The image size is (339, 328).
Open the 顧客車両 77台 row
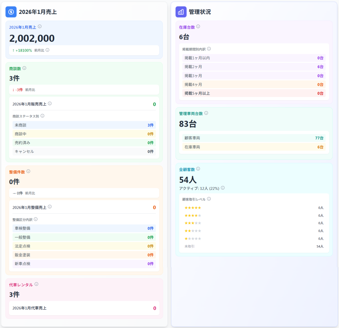click(254, 138)
